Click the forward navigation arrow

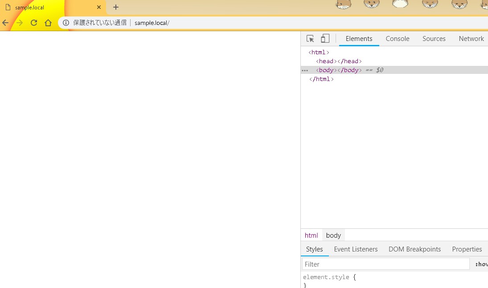(x=20, y=23)
